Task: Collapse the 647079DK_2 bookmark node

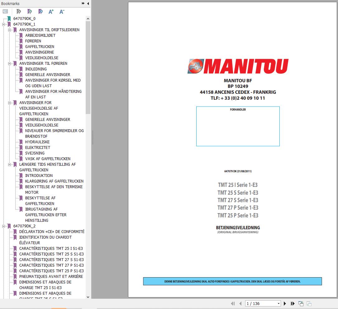Action: pos(3,226)
